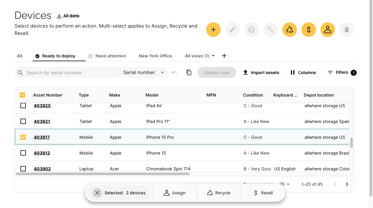This screenshot has height=208, width=373.
Task: Click the Acer make cell
Action: [114, 169]
